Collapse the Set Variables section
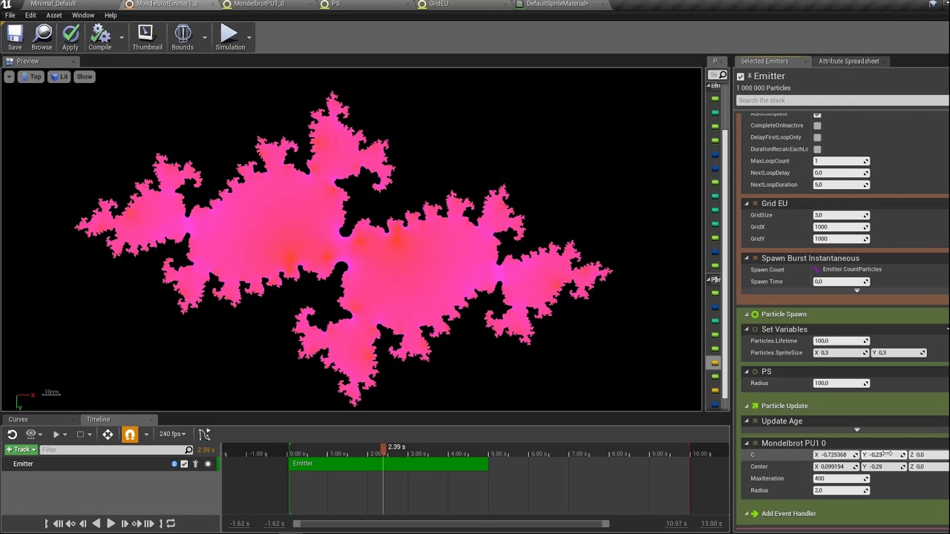950x534 pixels. (747, 329)
